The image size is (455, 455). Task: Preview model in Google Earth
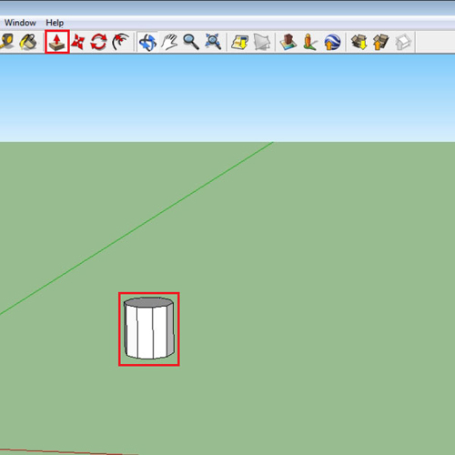[x=332, y=42]
